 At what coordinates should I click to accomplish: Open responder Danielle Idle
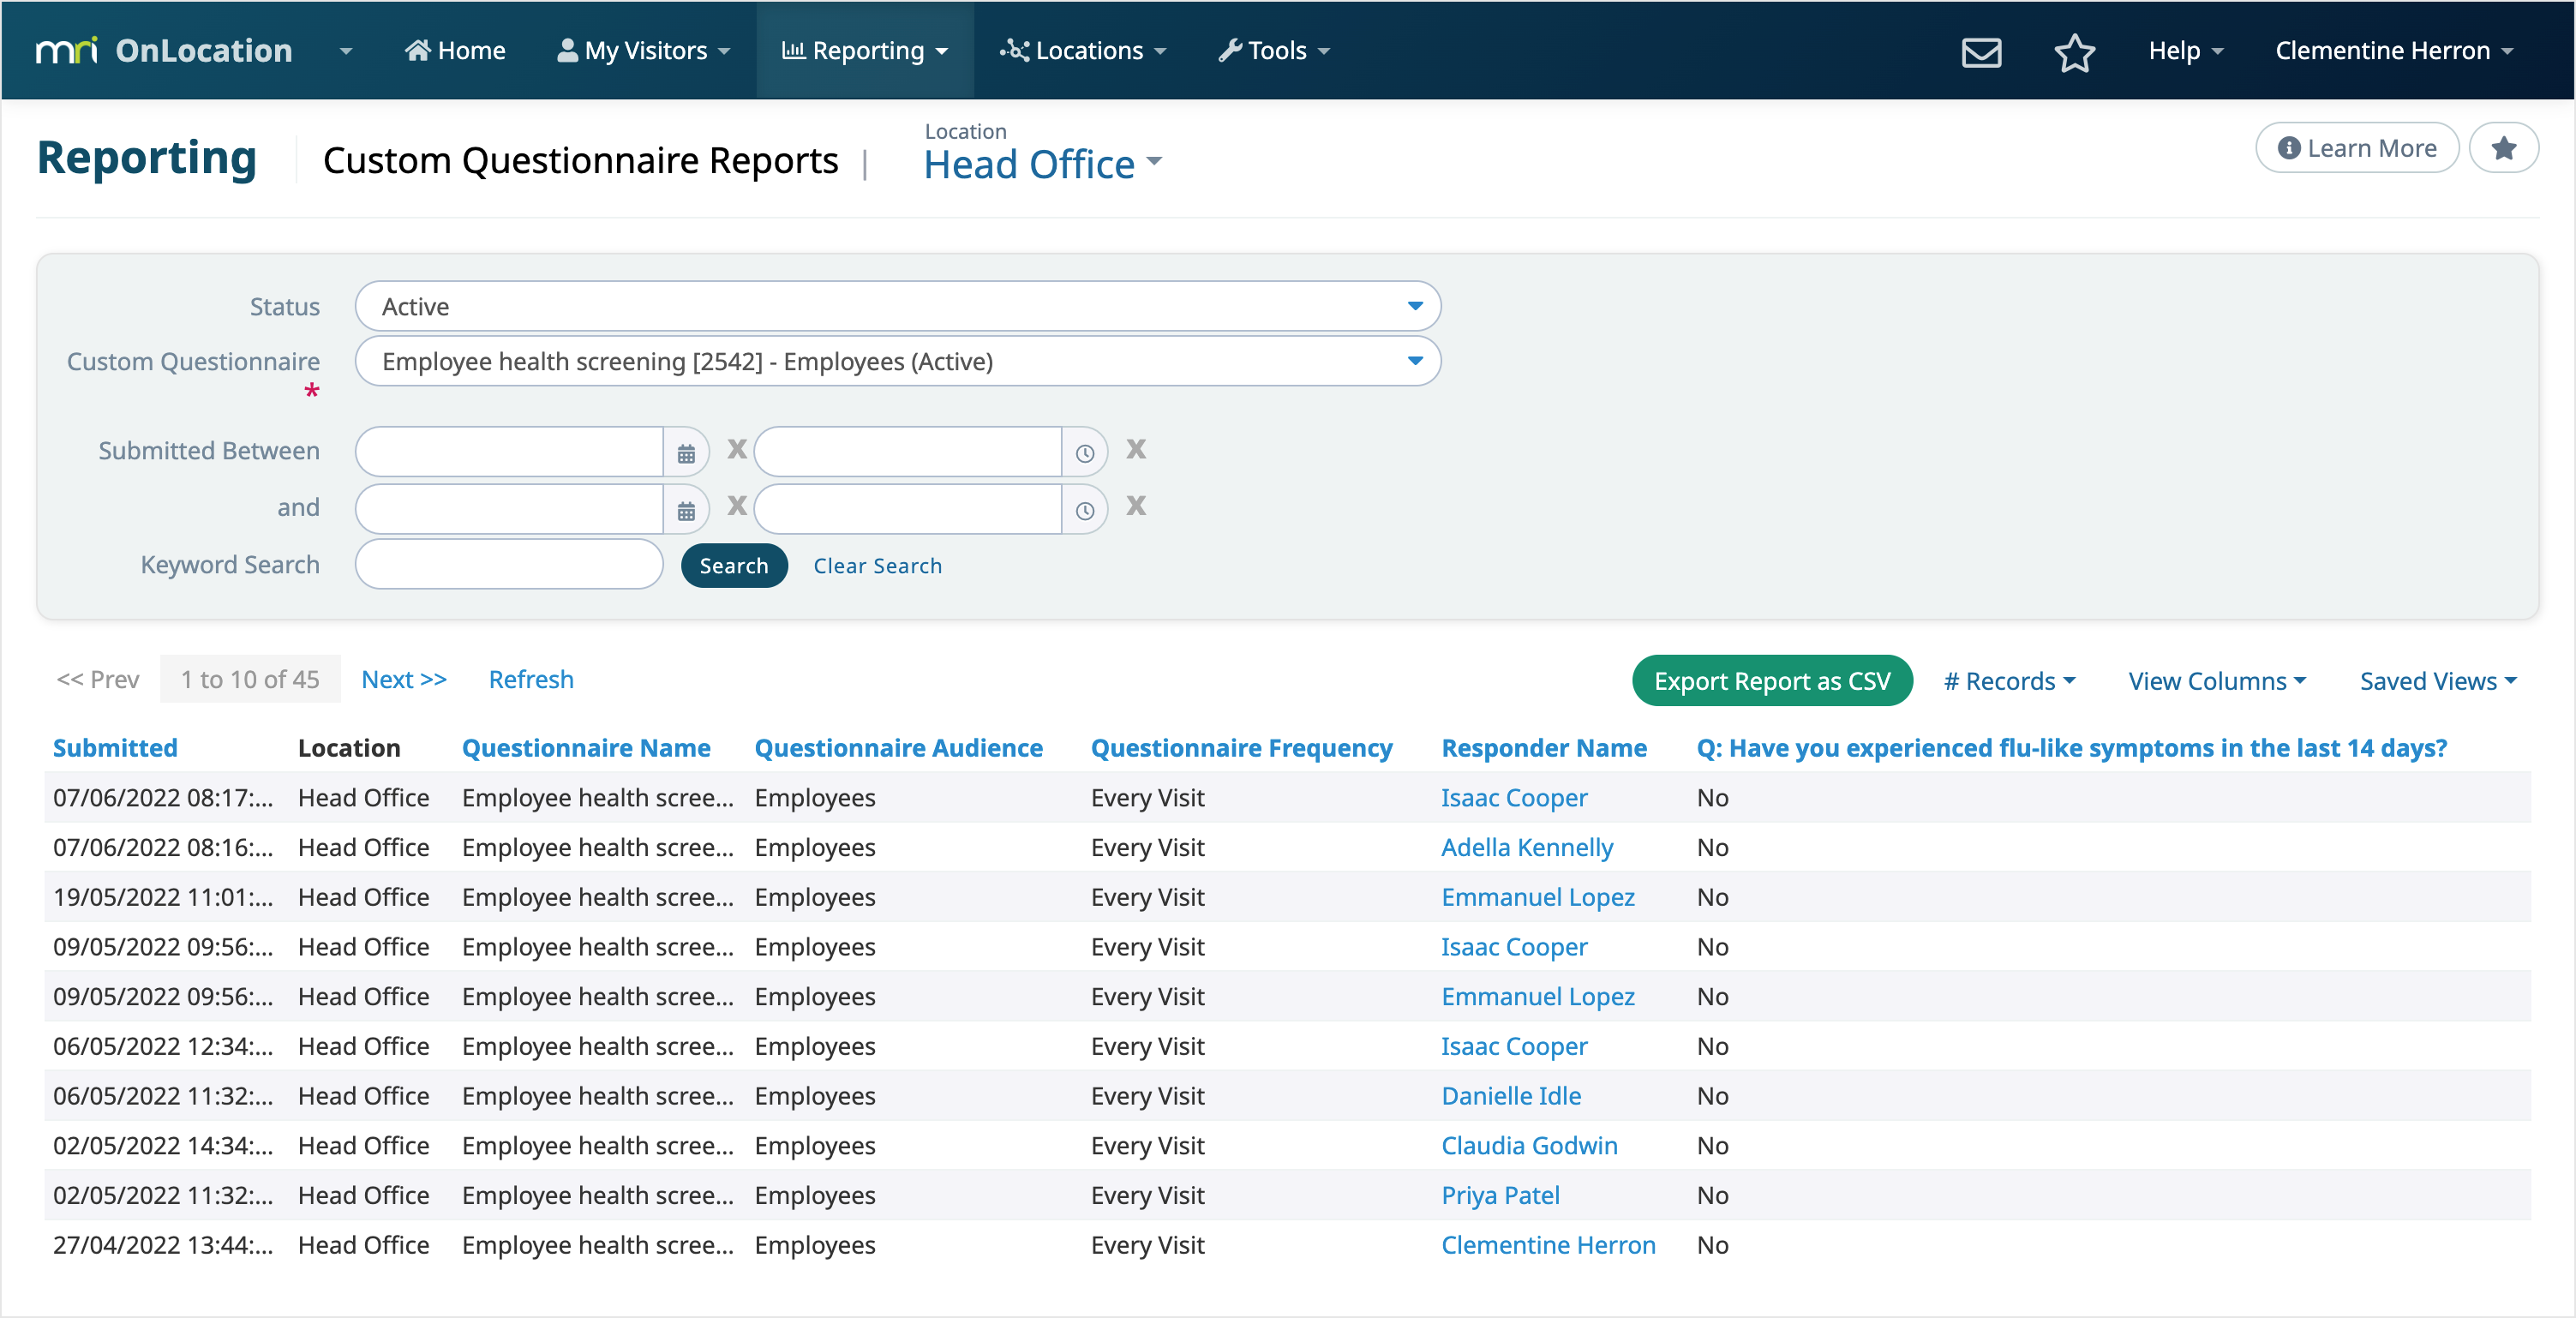tap(1511, 1096)
